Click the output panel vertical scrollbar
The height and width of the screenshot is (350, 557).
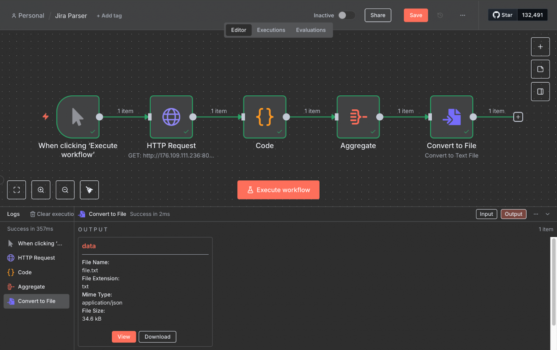coord(554,282)
